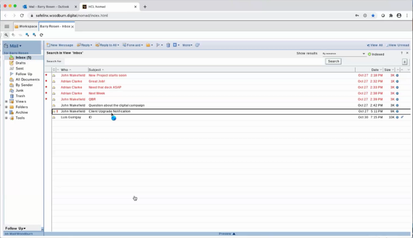Click the trash icon in the mail toolbar
The image size is (413, 238).
pyautogui.click(x=168, y=45)
